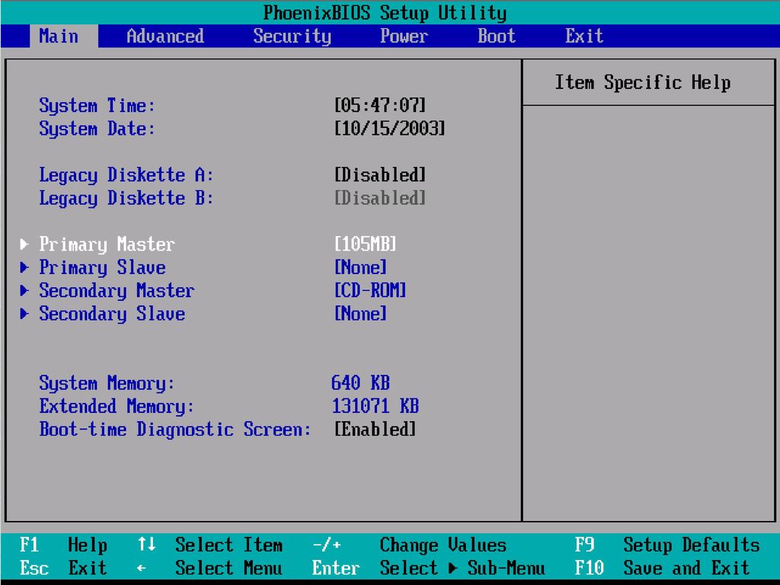
Task: Click the System Time label
Action: tap(97, 105)
